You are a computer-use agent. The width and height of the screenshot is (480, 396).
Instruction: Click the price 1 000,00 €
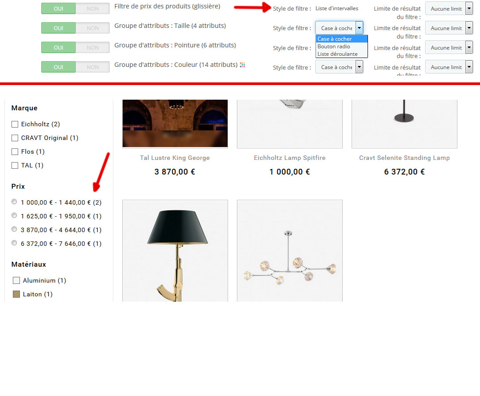[290, 172]
